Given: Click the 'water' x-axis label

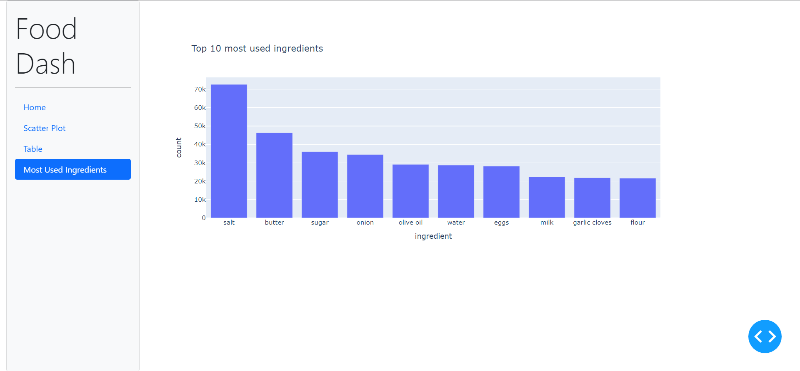Looking at the screenshot, I should pyautogui.click(x=456, y=223).
